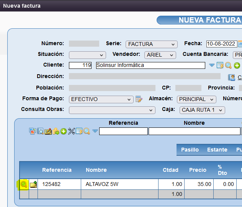Click the Fecha field showing 10-08-2022
Image resolution: width=242 pixels, height=207 pixels.
[222, 44]
